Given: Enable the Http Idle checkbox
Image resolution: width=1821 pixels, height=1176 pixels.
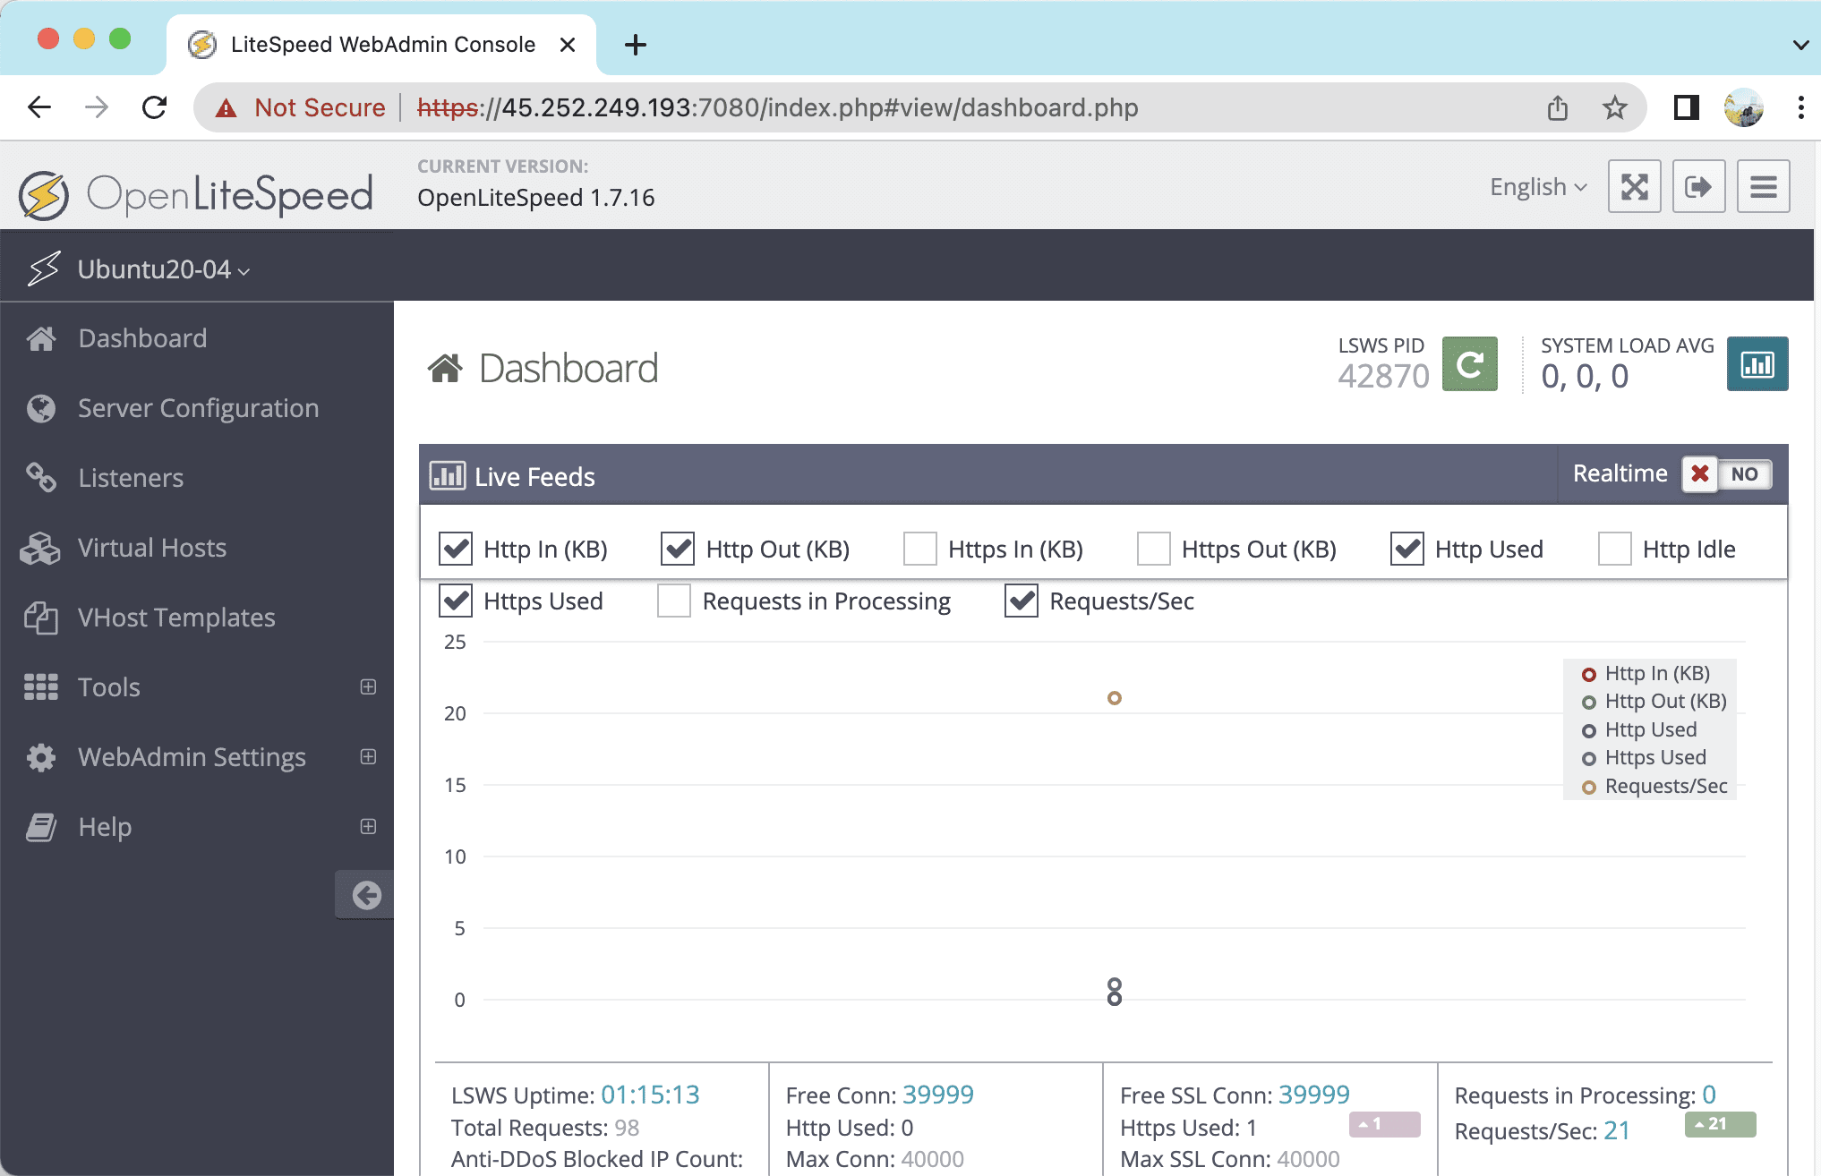Looking at the screenshot, I should 1615,549.
